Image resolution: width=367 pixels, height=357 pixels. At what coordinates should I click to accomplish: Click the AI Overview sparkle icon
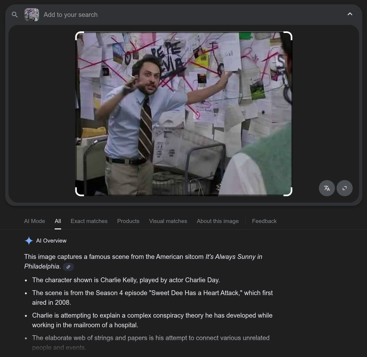tap(29, 241)
